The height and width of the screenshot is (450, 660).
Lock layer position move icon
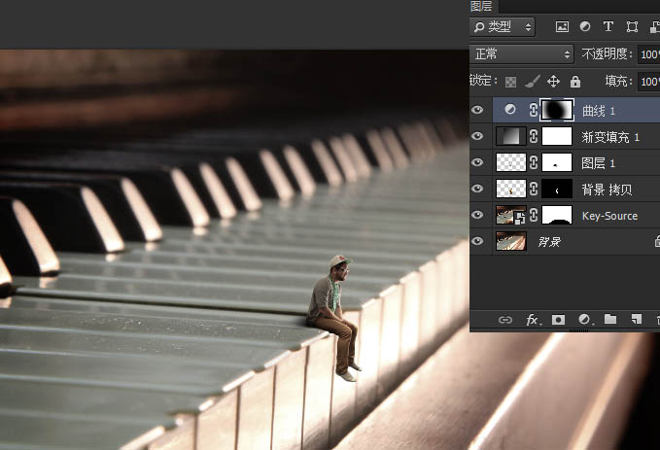pyautogui.click(x=553, y=82)
